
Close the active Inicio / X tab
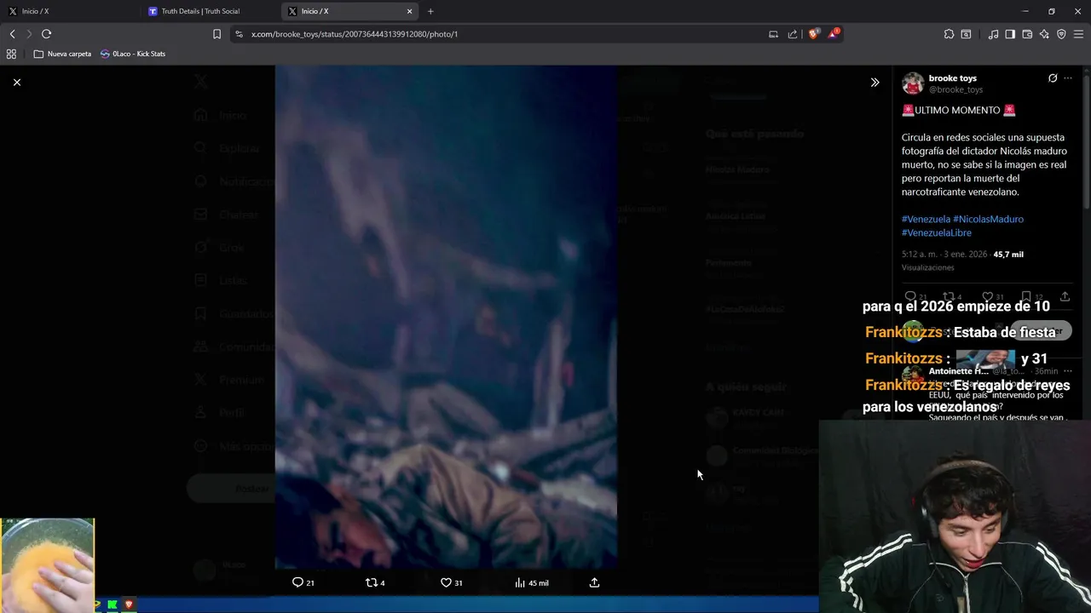point(409,11)
